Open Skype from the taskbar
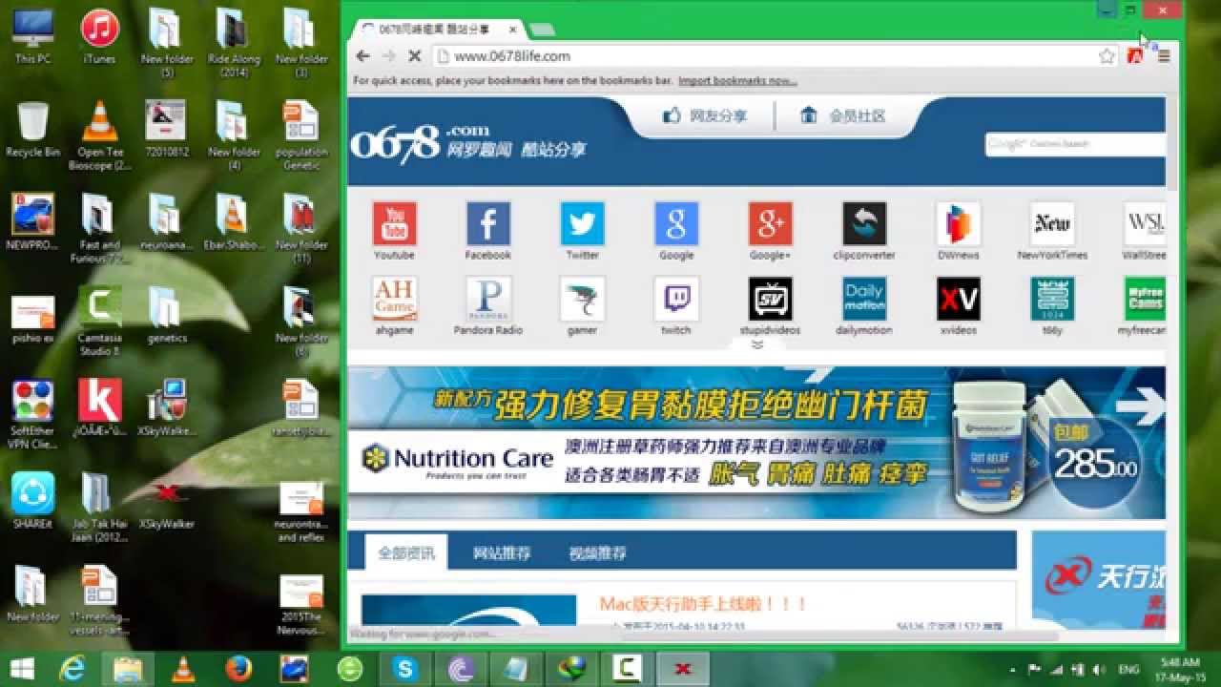Viewport: 1221px width, 687px height. click(x=405, y=669)
